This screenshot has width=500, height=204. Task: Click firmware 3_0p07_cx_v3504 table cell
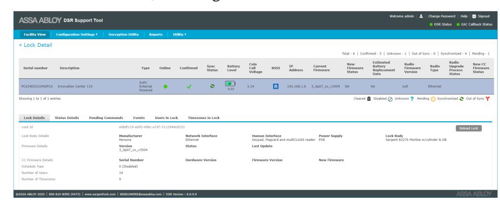click(325, 86)
